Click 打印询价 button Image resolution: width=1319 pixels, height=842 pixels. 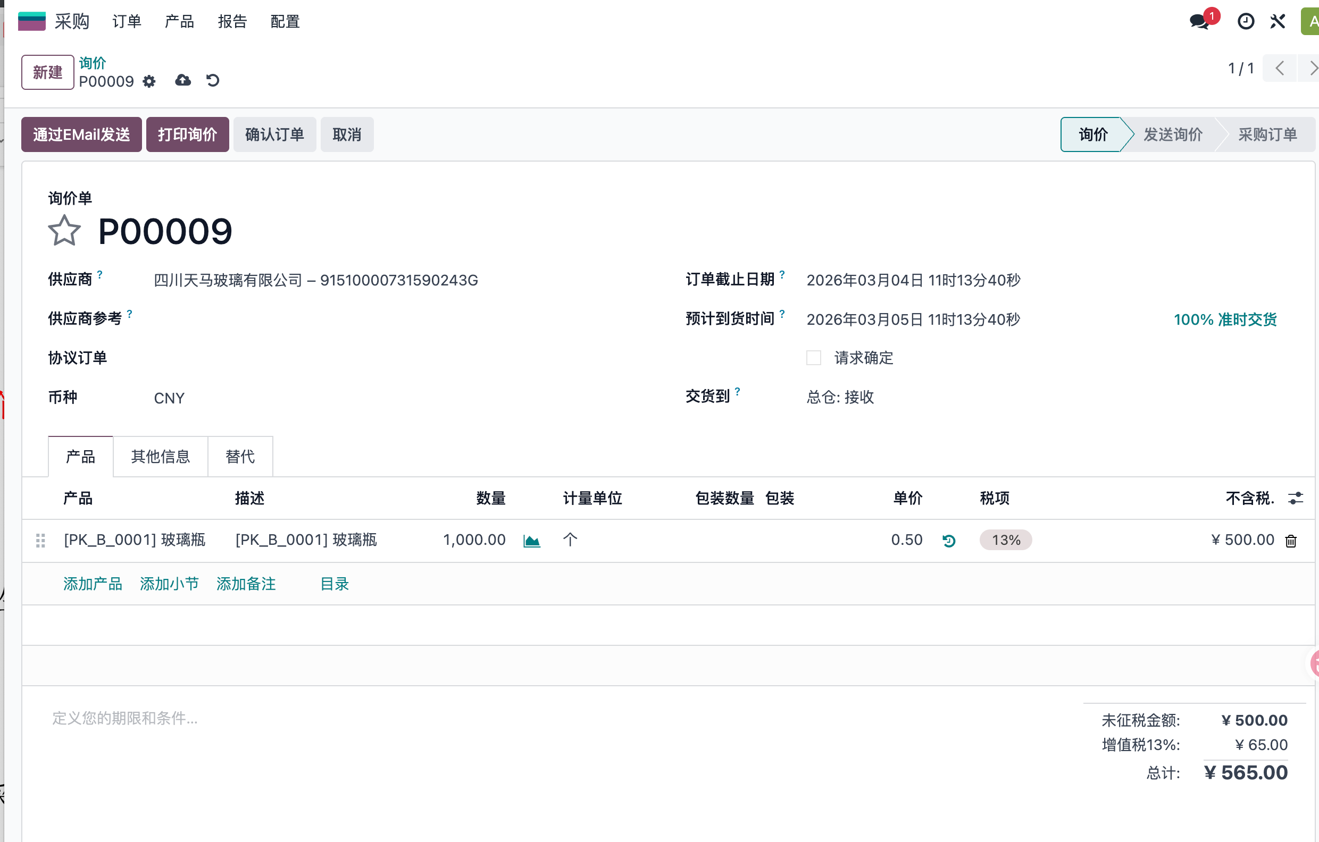coord(187,134)
